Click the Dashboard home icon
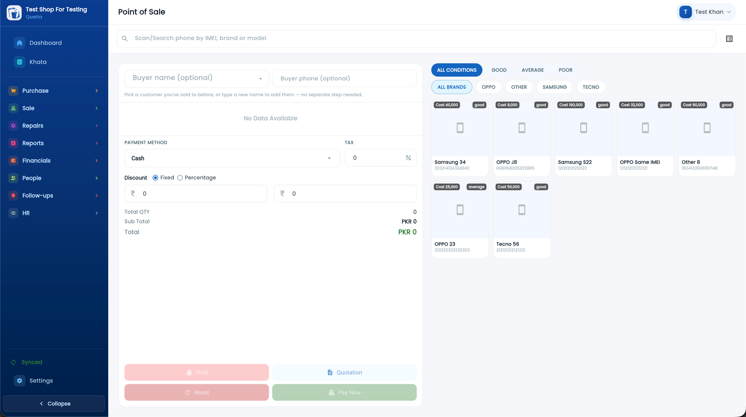Viewport: 746px width, 417px height. tap(20, 43)
